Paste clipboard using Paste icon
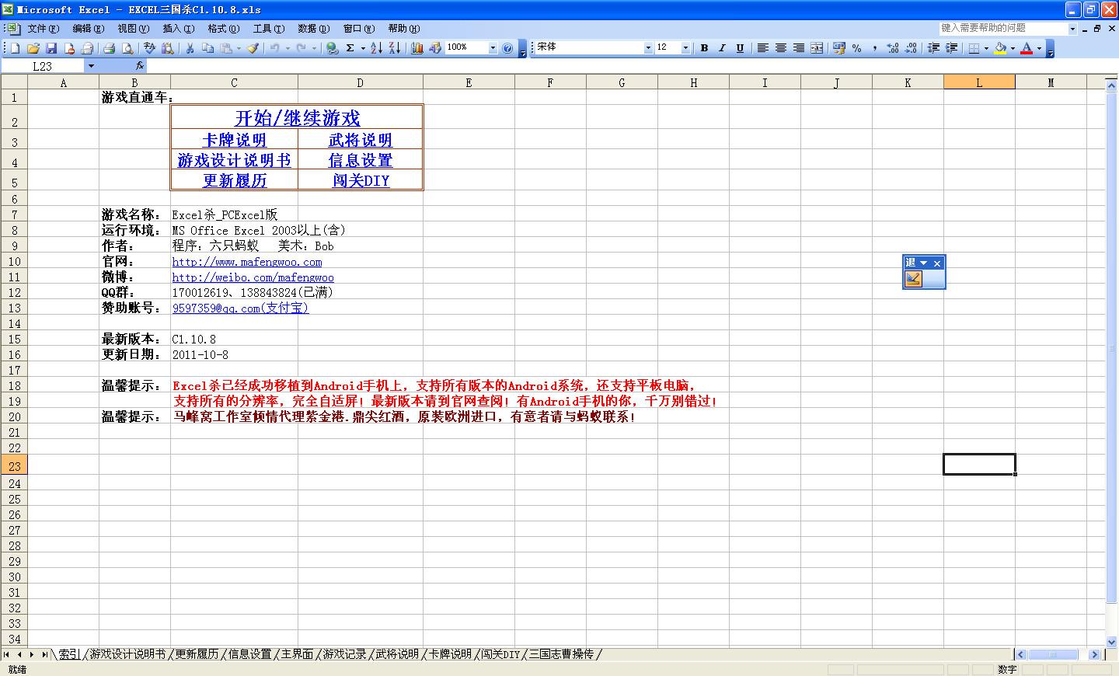Viewport: 1119px width, 676px height. tap(225, 48)
